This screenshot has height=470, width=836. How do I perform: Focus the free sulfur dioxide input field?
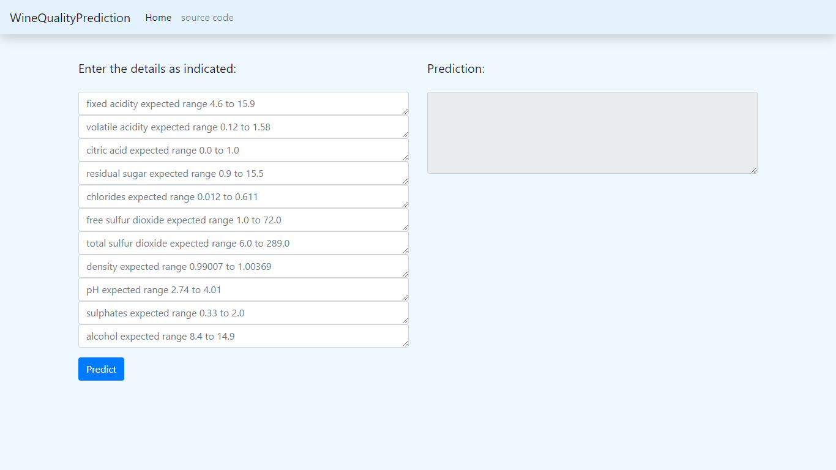(244, 220)
